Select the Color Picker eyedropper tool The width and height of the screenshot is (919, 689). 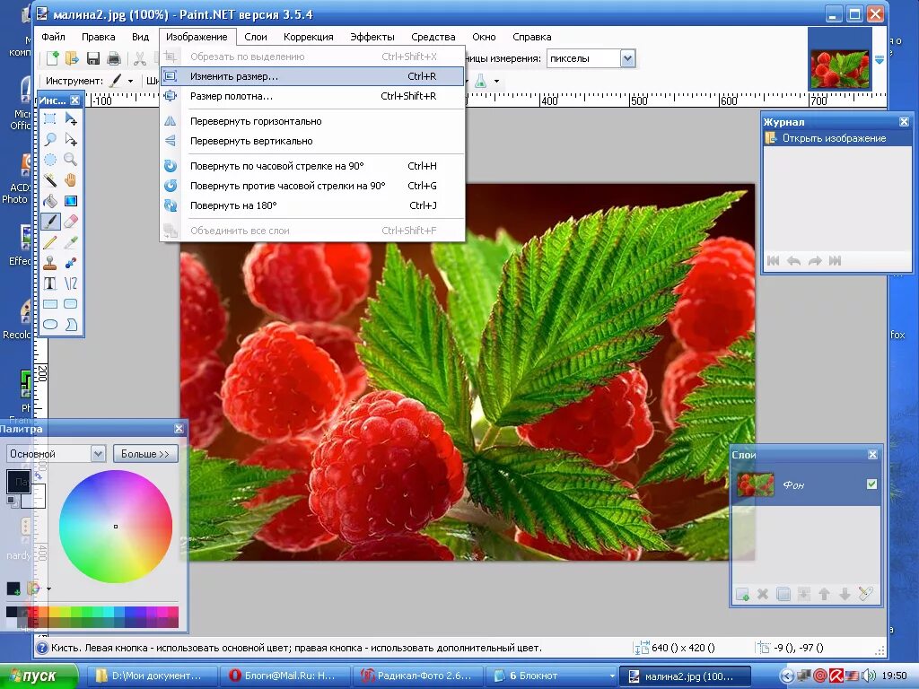(x=71, y=242)
